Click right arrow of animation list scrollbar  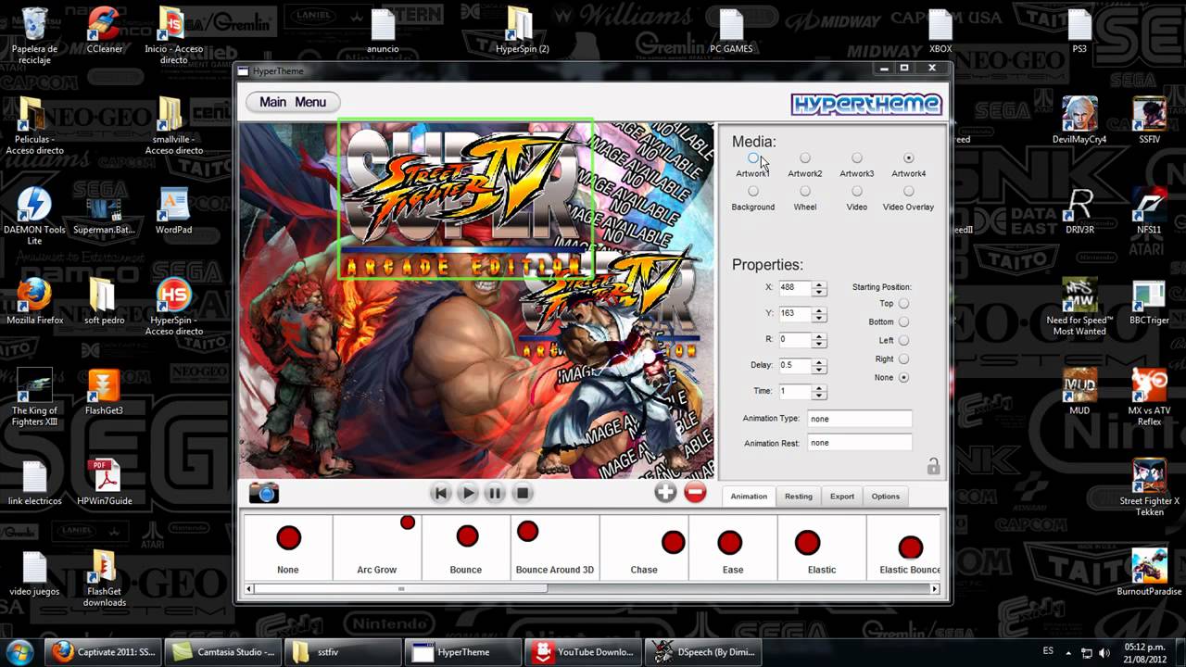(x=936, y=588)
